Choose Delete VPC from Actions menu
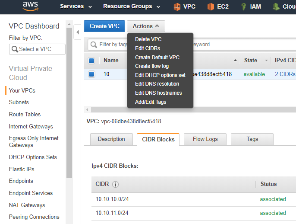296x224 pixels. [148, 39]
